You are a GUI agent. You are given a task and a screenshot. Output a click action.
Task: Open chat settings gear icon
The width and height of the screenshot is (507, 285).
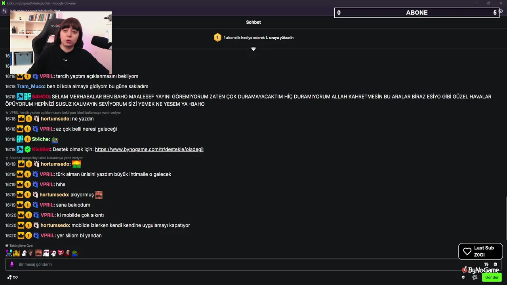pos(463,277)
